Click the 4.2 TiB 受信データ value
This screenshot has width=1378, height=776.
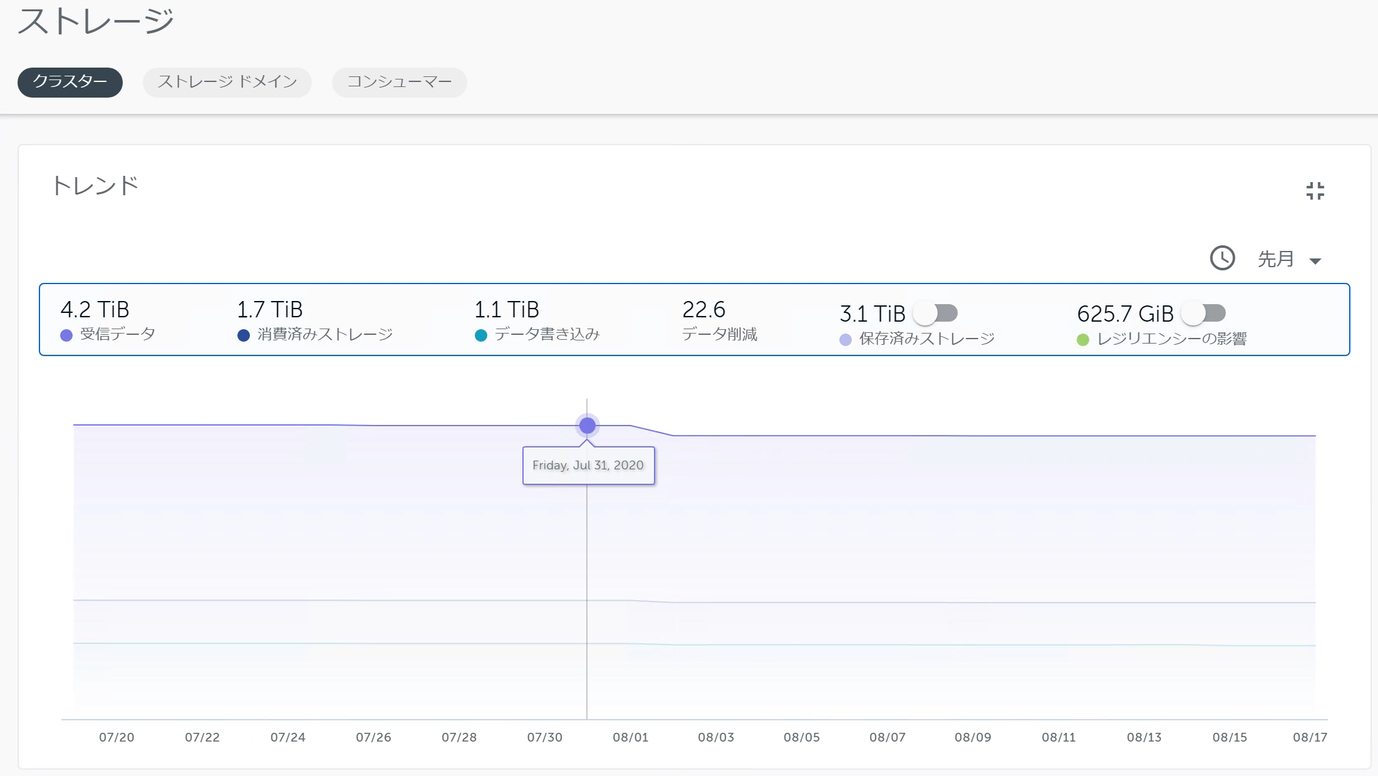95,310
